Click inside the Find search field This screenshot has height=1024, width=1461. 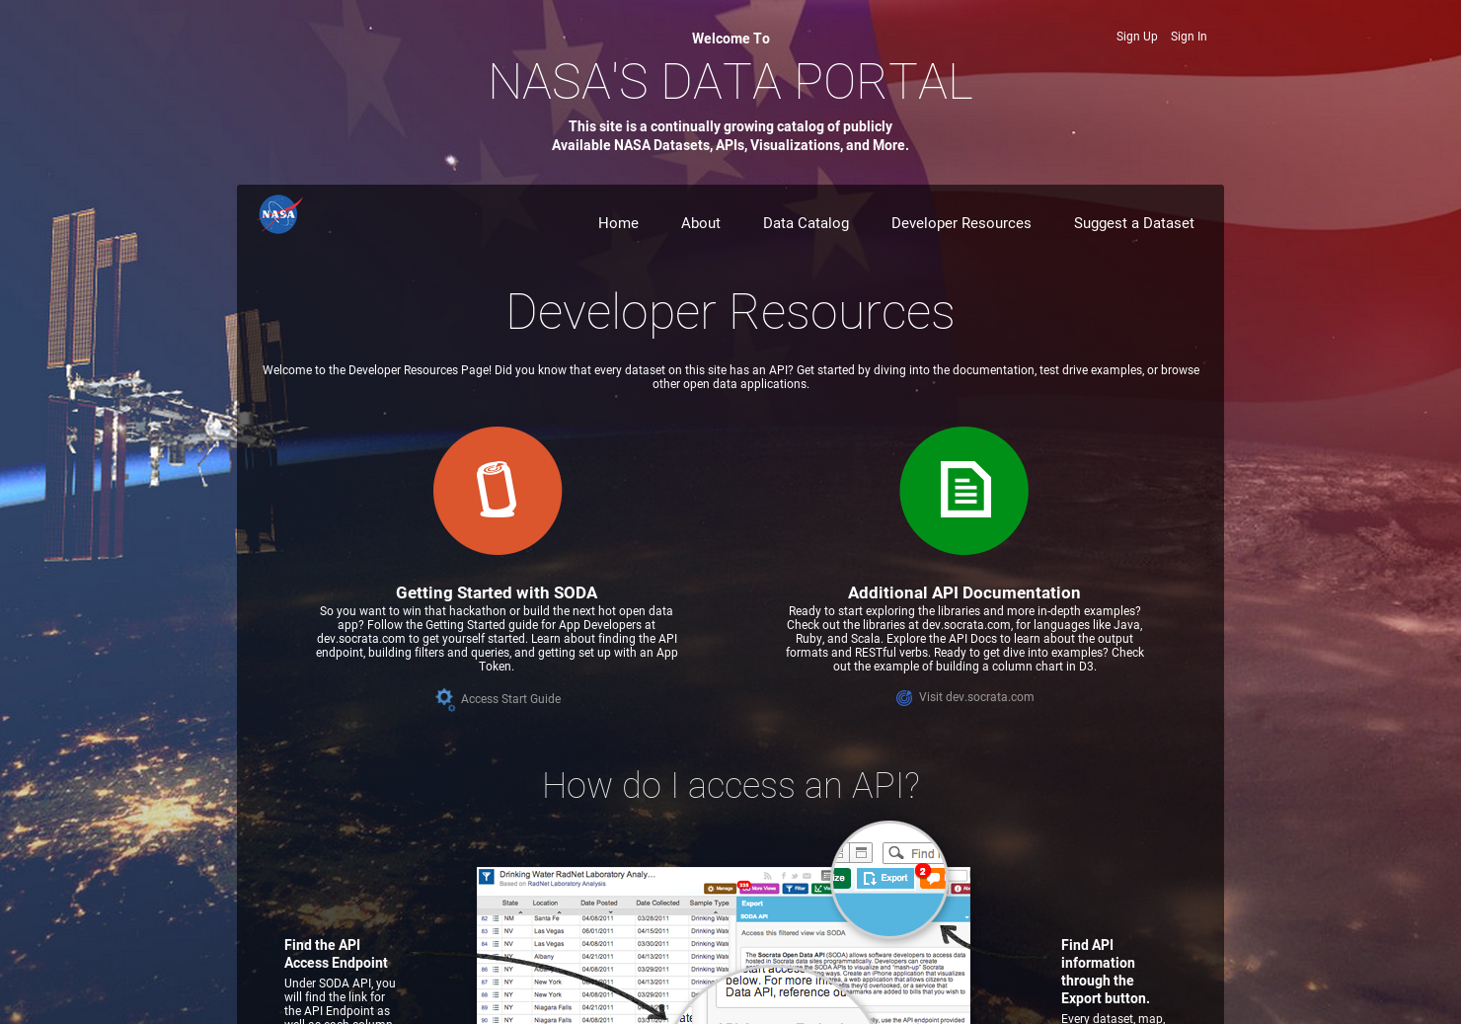[926, 853]
